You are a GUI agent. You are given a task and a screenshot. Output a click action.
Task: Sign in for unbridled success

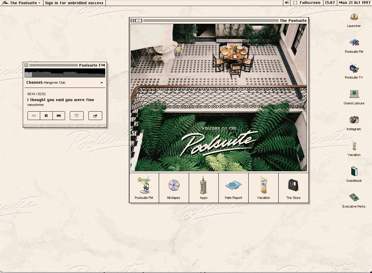[x=74, y=3]
